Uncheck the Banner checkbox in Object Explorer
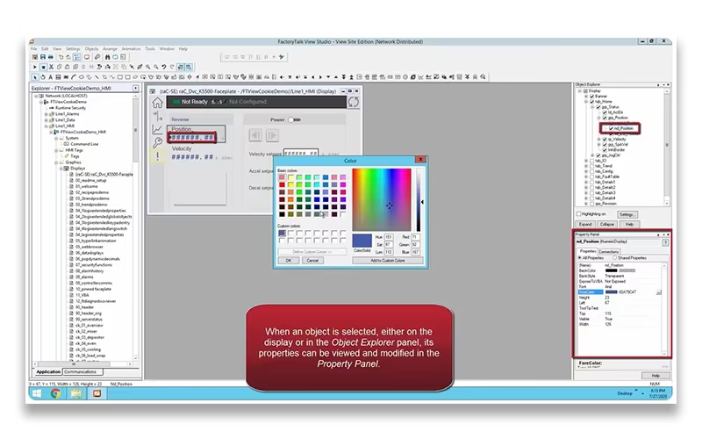702x439 pixels. [x=591, y=97]
